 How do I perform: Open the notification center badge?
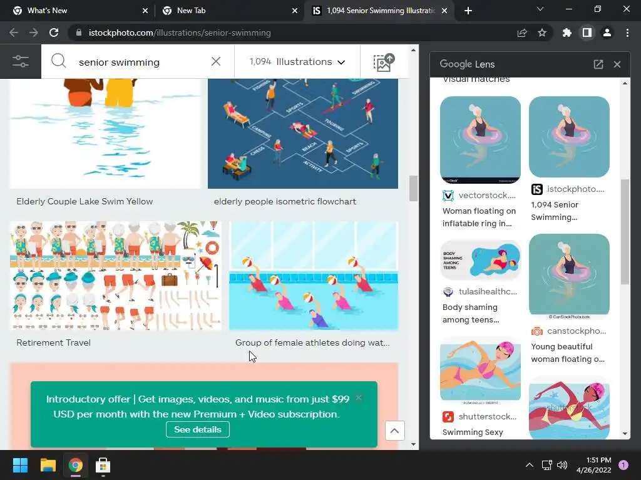click(x=623, y=465)
